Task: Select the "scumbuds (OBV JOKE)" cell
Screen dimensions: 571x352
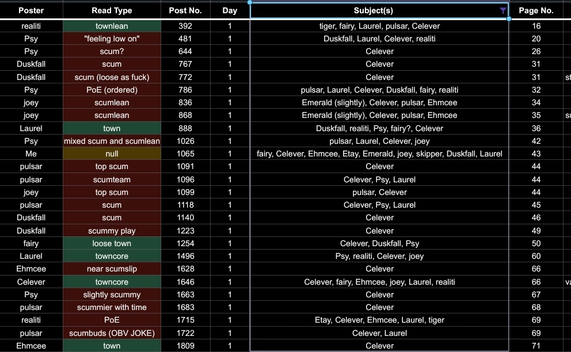Action: (112, 333)
